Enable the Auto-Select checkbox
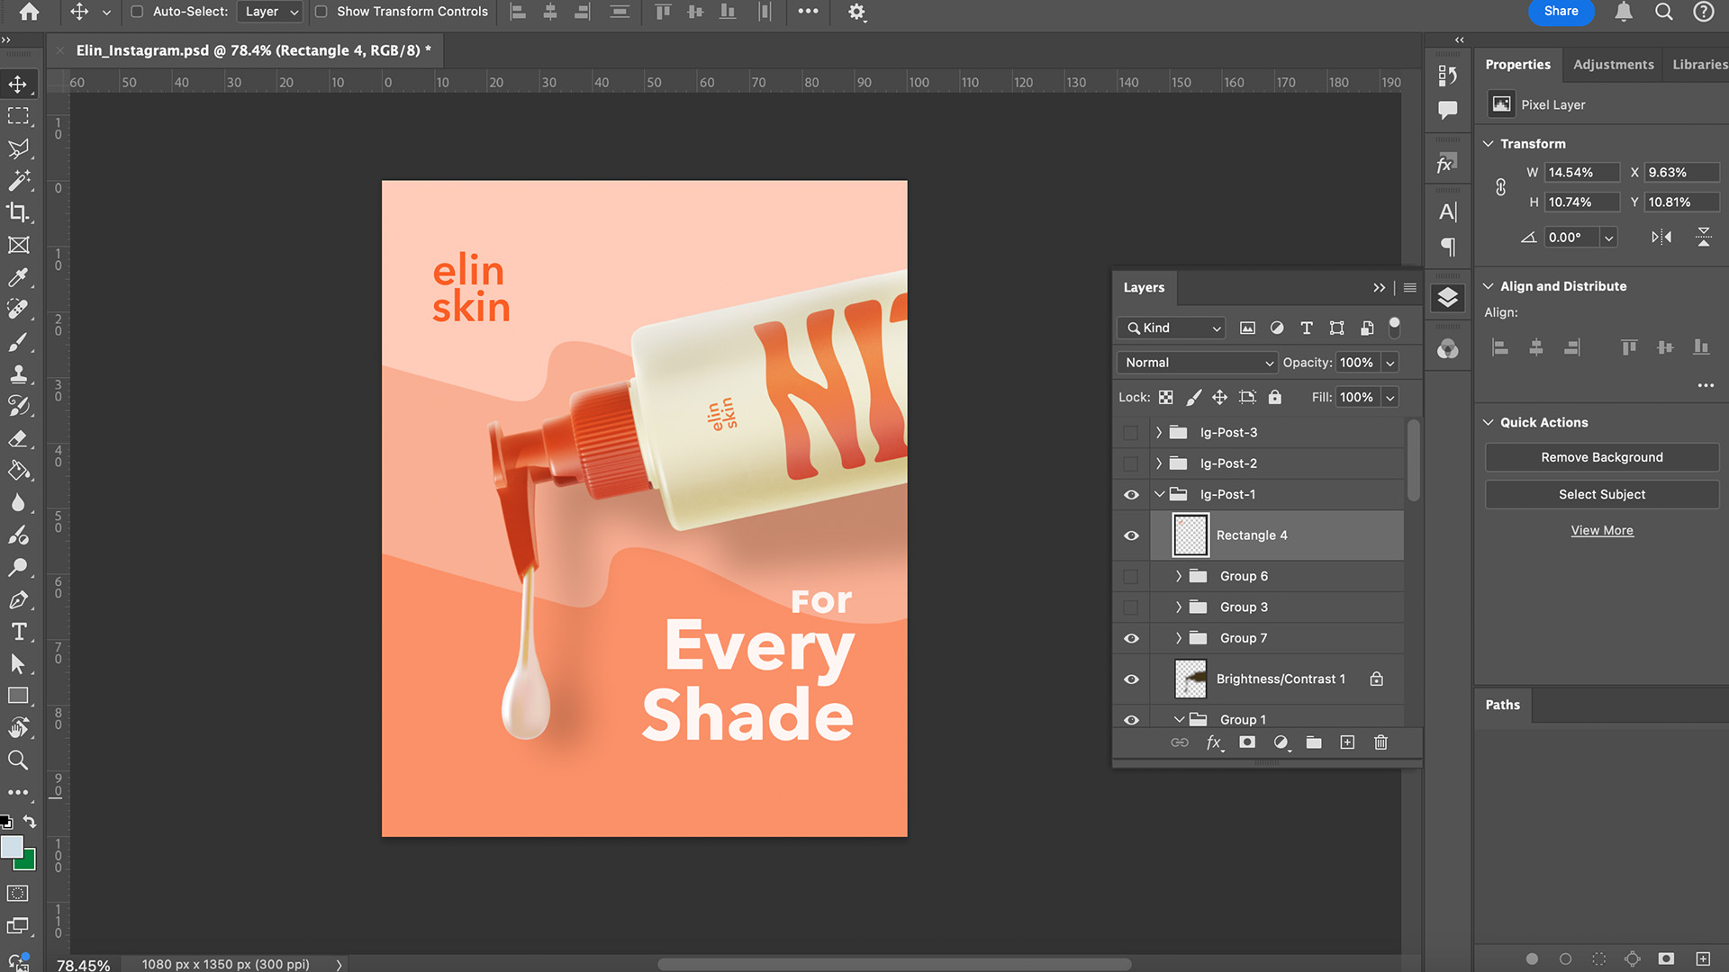Viewport: 1729px width, 972px height. pos(137,12)
